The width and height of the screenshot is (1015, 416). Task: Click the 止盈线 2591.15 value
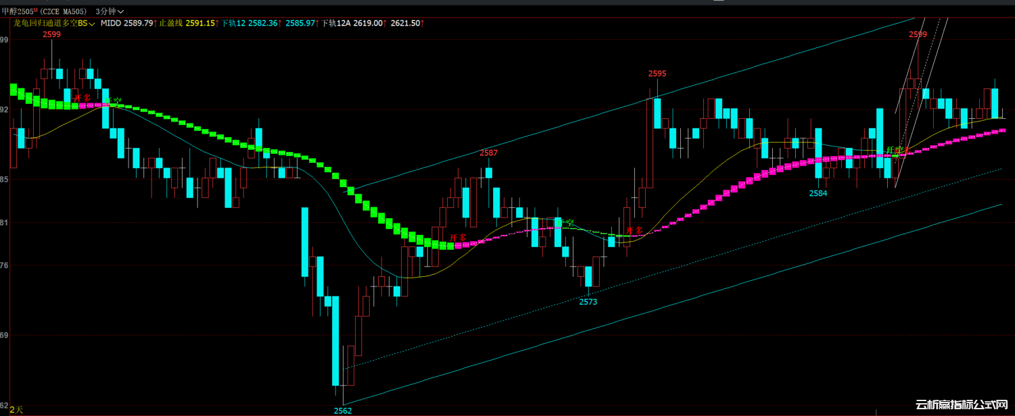point(189,23)
